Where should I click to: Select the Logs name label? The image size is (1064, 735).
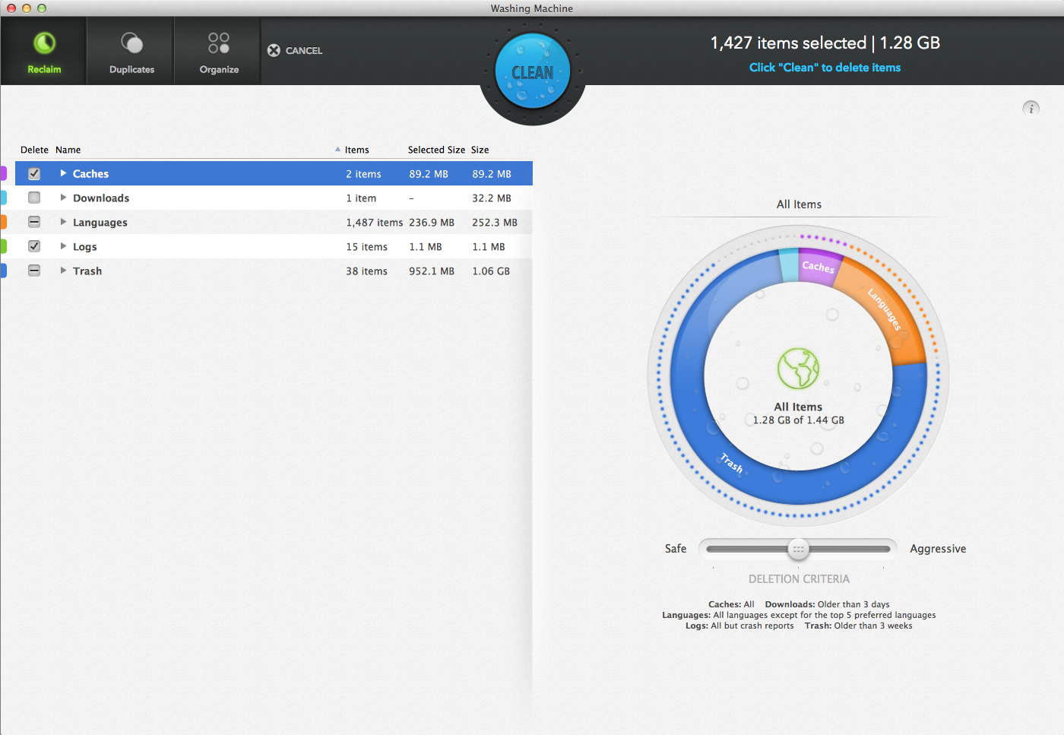(85, 247)
